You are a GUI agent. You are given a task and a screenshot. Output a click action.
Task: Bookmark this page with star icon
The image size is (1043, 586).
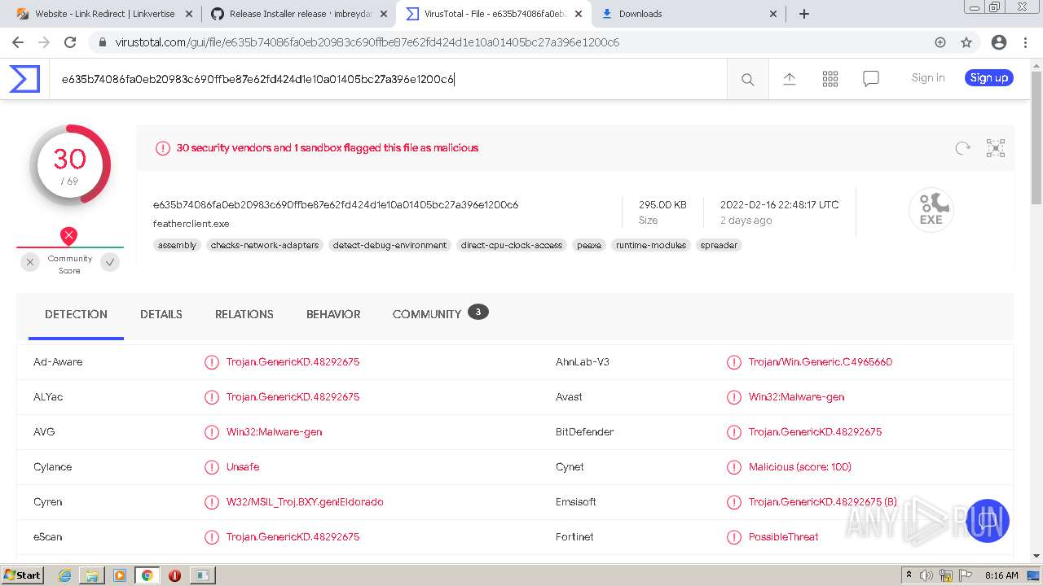click(x=966, y=42)
